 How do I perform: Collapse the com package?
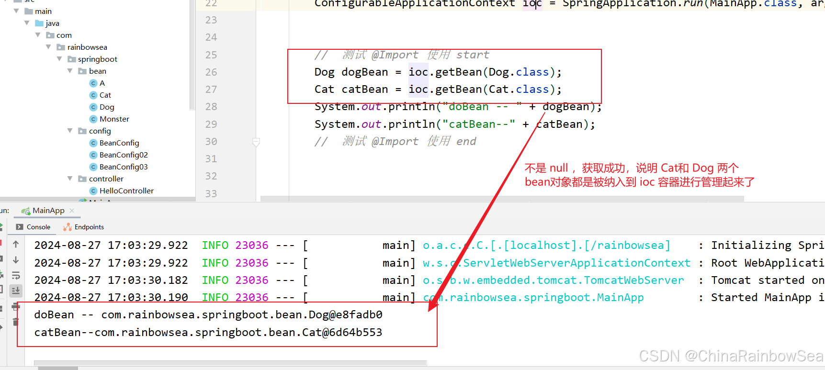(x=38, y=35)
